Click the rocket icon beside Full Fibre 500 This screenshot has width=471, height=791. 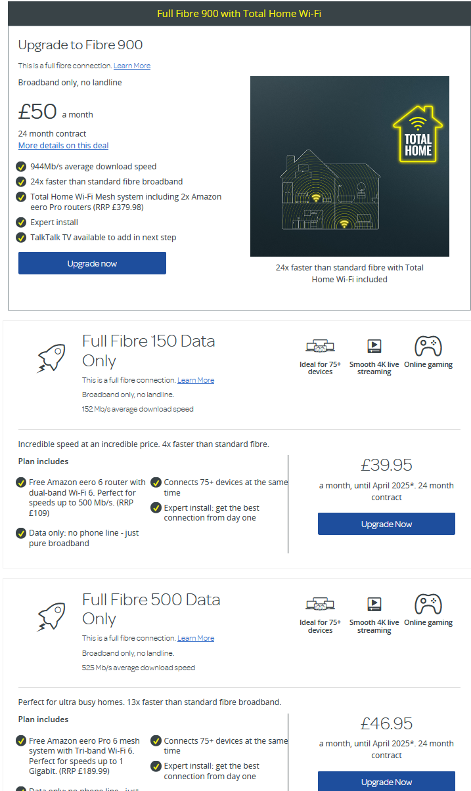click(x=51, y=616)
